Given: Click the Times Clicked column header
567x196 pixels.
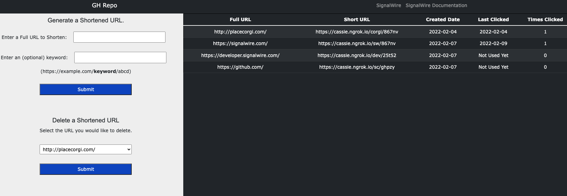Looking at the screenshot, I should 545,19.
